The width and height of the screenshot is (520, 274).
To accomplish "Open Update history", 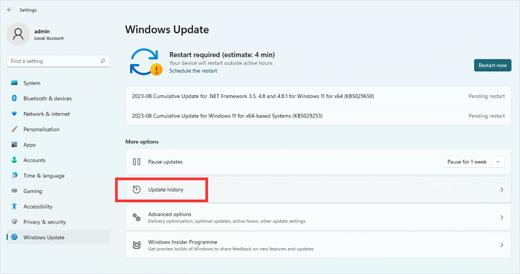I will (319, 189).
